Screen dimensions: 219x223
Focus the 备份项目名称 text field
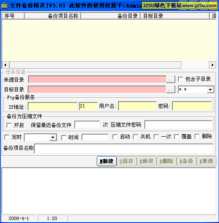pyautogui.click(x=124, y=149)
